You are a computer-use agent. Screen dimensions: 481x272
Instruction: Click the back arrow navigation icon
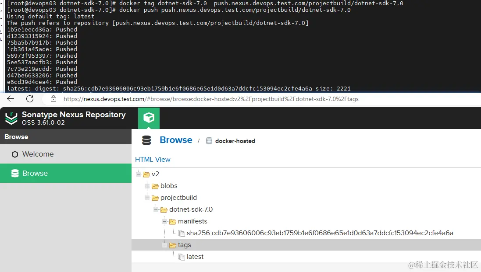[x=10, y=99]
